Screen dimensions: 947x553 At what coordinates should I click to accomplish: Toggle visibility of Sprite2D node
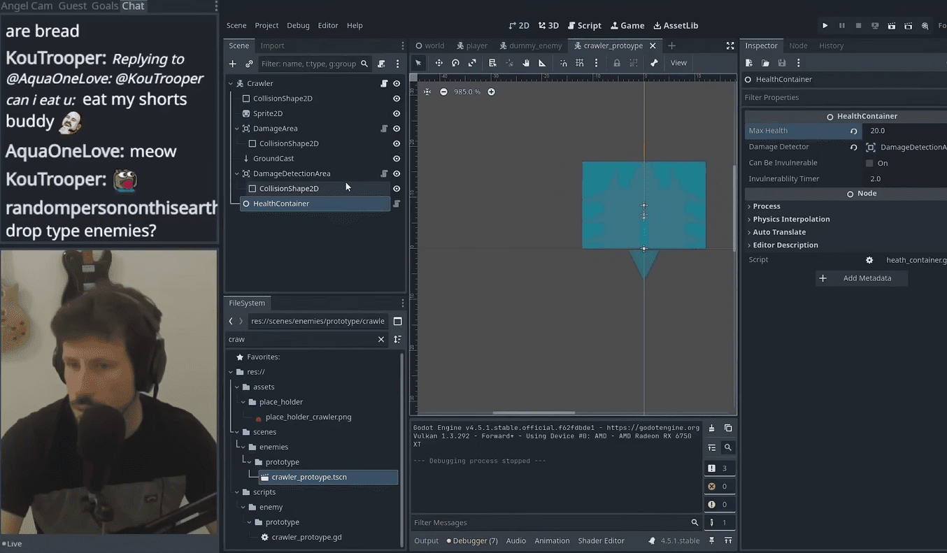coord(397,113)
